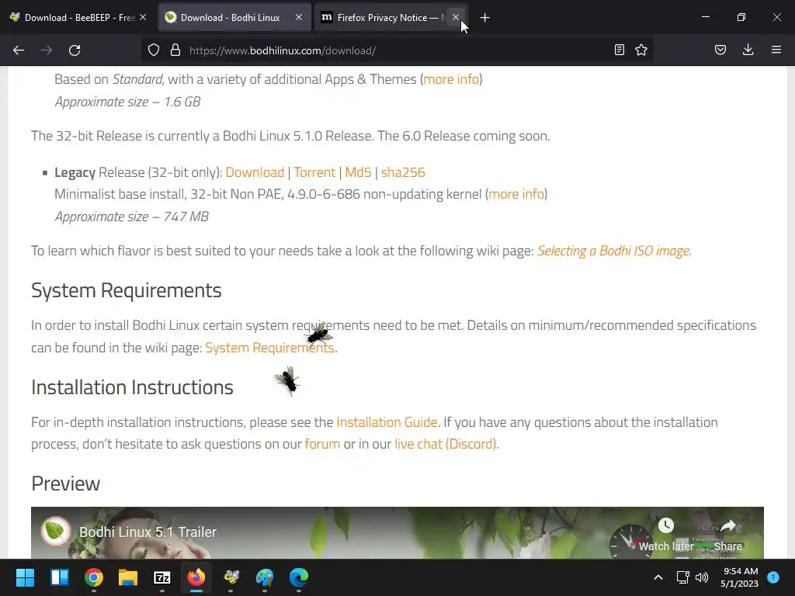Switch to Download - BeeBEEP tab
Image resolution: width=795 pixels, height=596 pixels.
[x=79, y=18]
